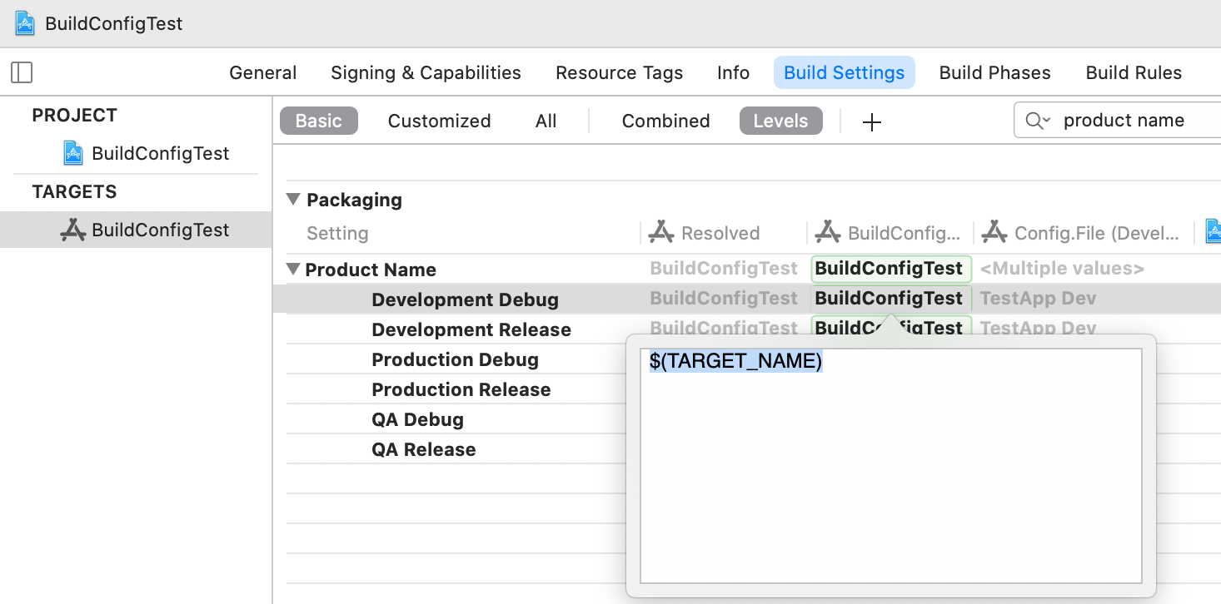Select BuildConfigTest target app icon

click(73, 230)
